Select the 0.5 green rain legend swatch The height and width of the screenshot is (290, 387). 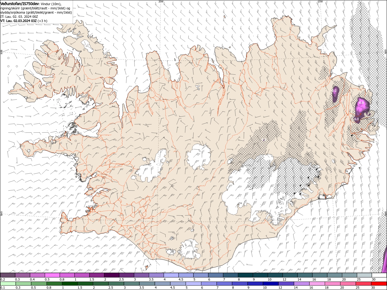(x=39, y=284)
